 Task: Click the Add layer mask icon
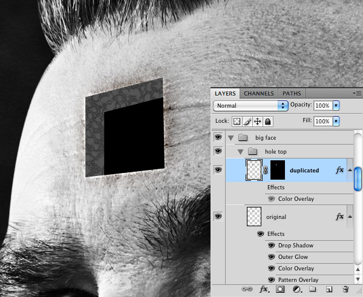(280, 289)
